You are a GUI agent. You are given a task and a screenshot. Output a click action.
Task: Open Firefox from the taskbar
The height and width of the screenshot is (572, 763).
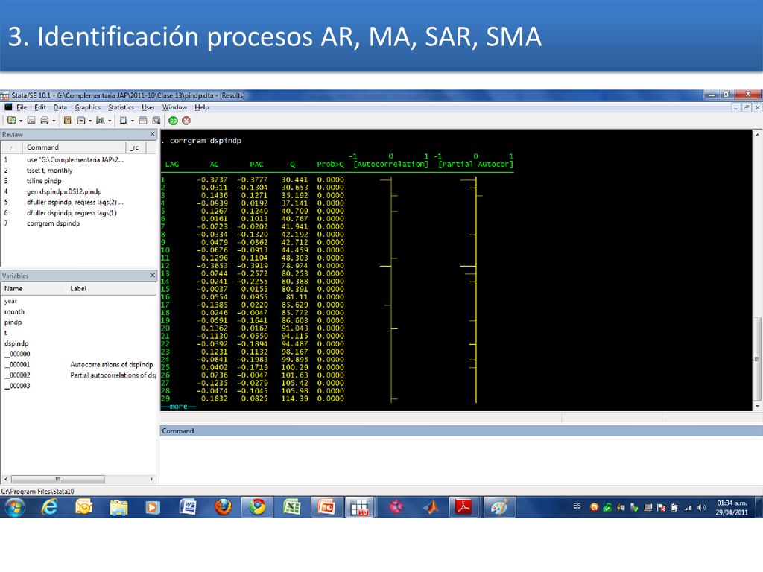(223, 507)
